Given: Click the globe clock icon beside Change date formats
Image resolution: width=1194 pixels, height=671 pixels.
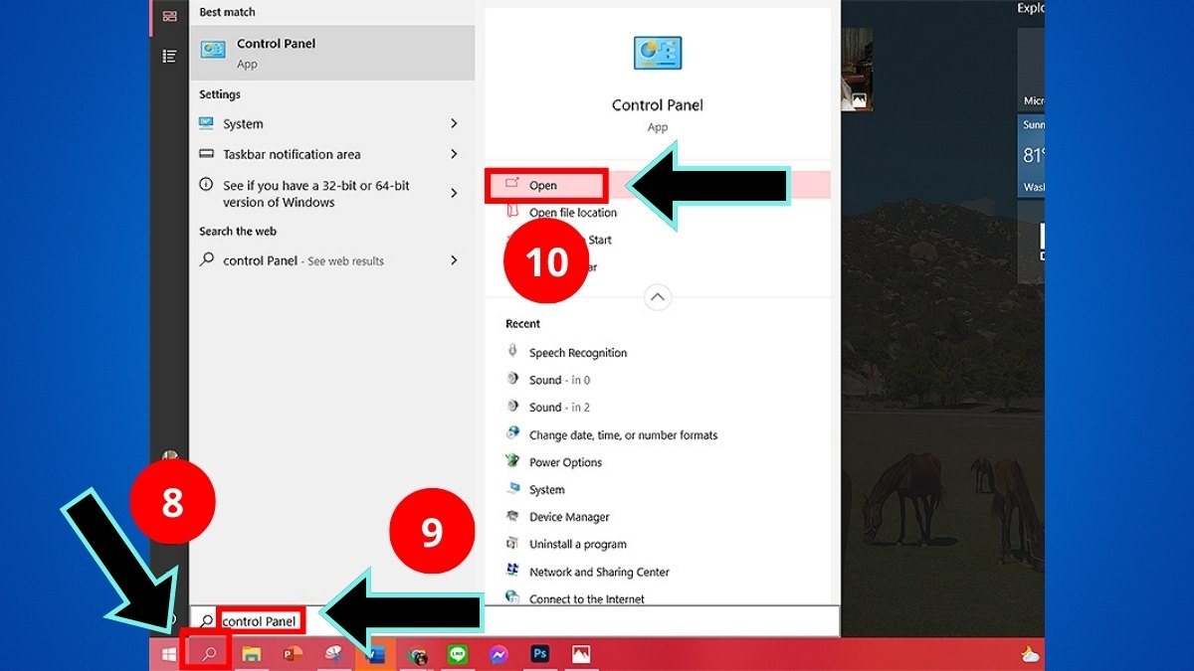Looking at the screenshot, I should [x=512, y=433].
